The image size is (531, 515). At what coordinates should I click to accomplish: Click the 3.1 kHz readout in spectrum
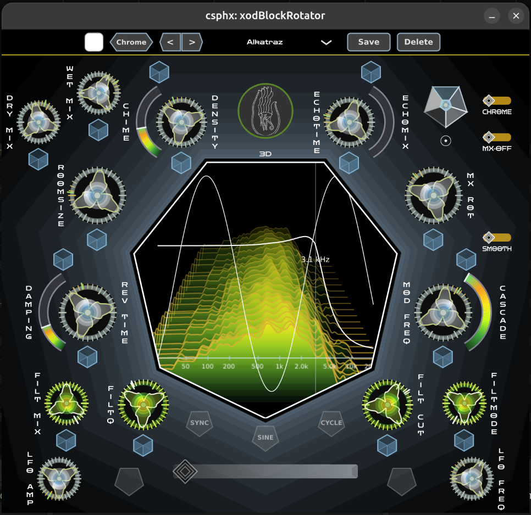click(316, 259)
